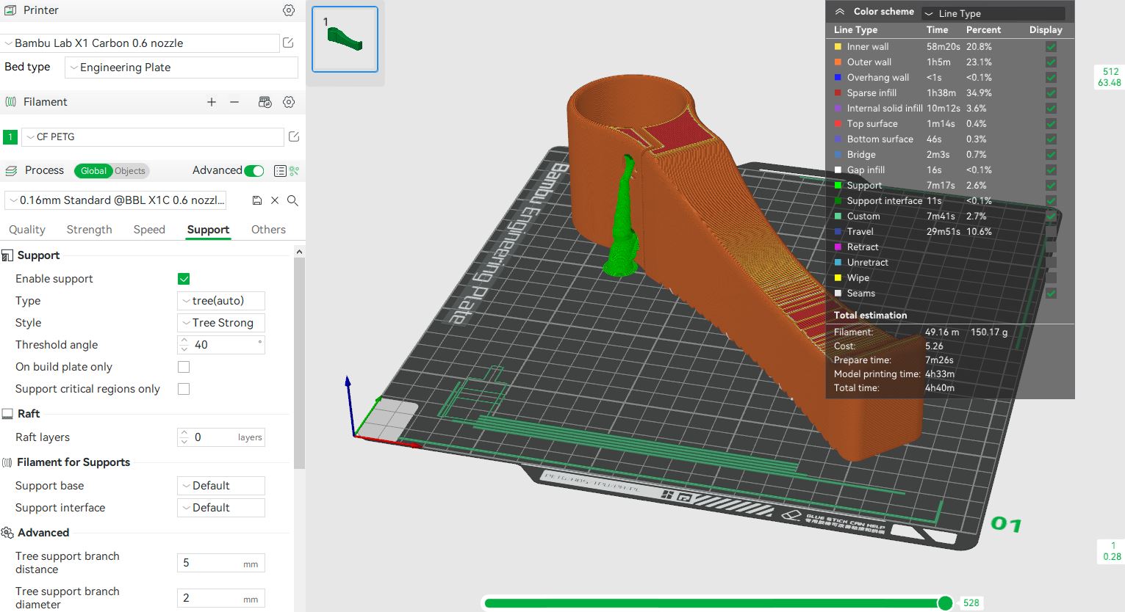Image resolution: width=1125 pixels, height=612 pixels.
Task: Open printer settings gear icon
Action: (x=289, y=10)
